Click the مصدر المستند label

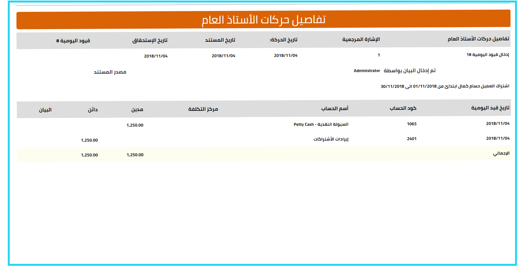click(110, 72)
